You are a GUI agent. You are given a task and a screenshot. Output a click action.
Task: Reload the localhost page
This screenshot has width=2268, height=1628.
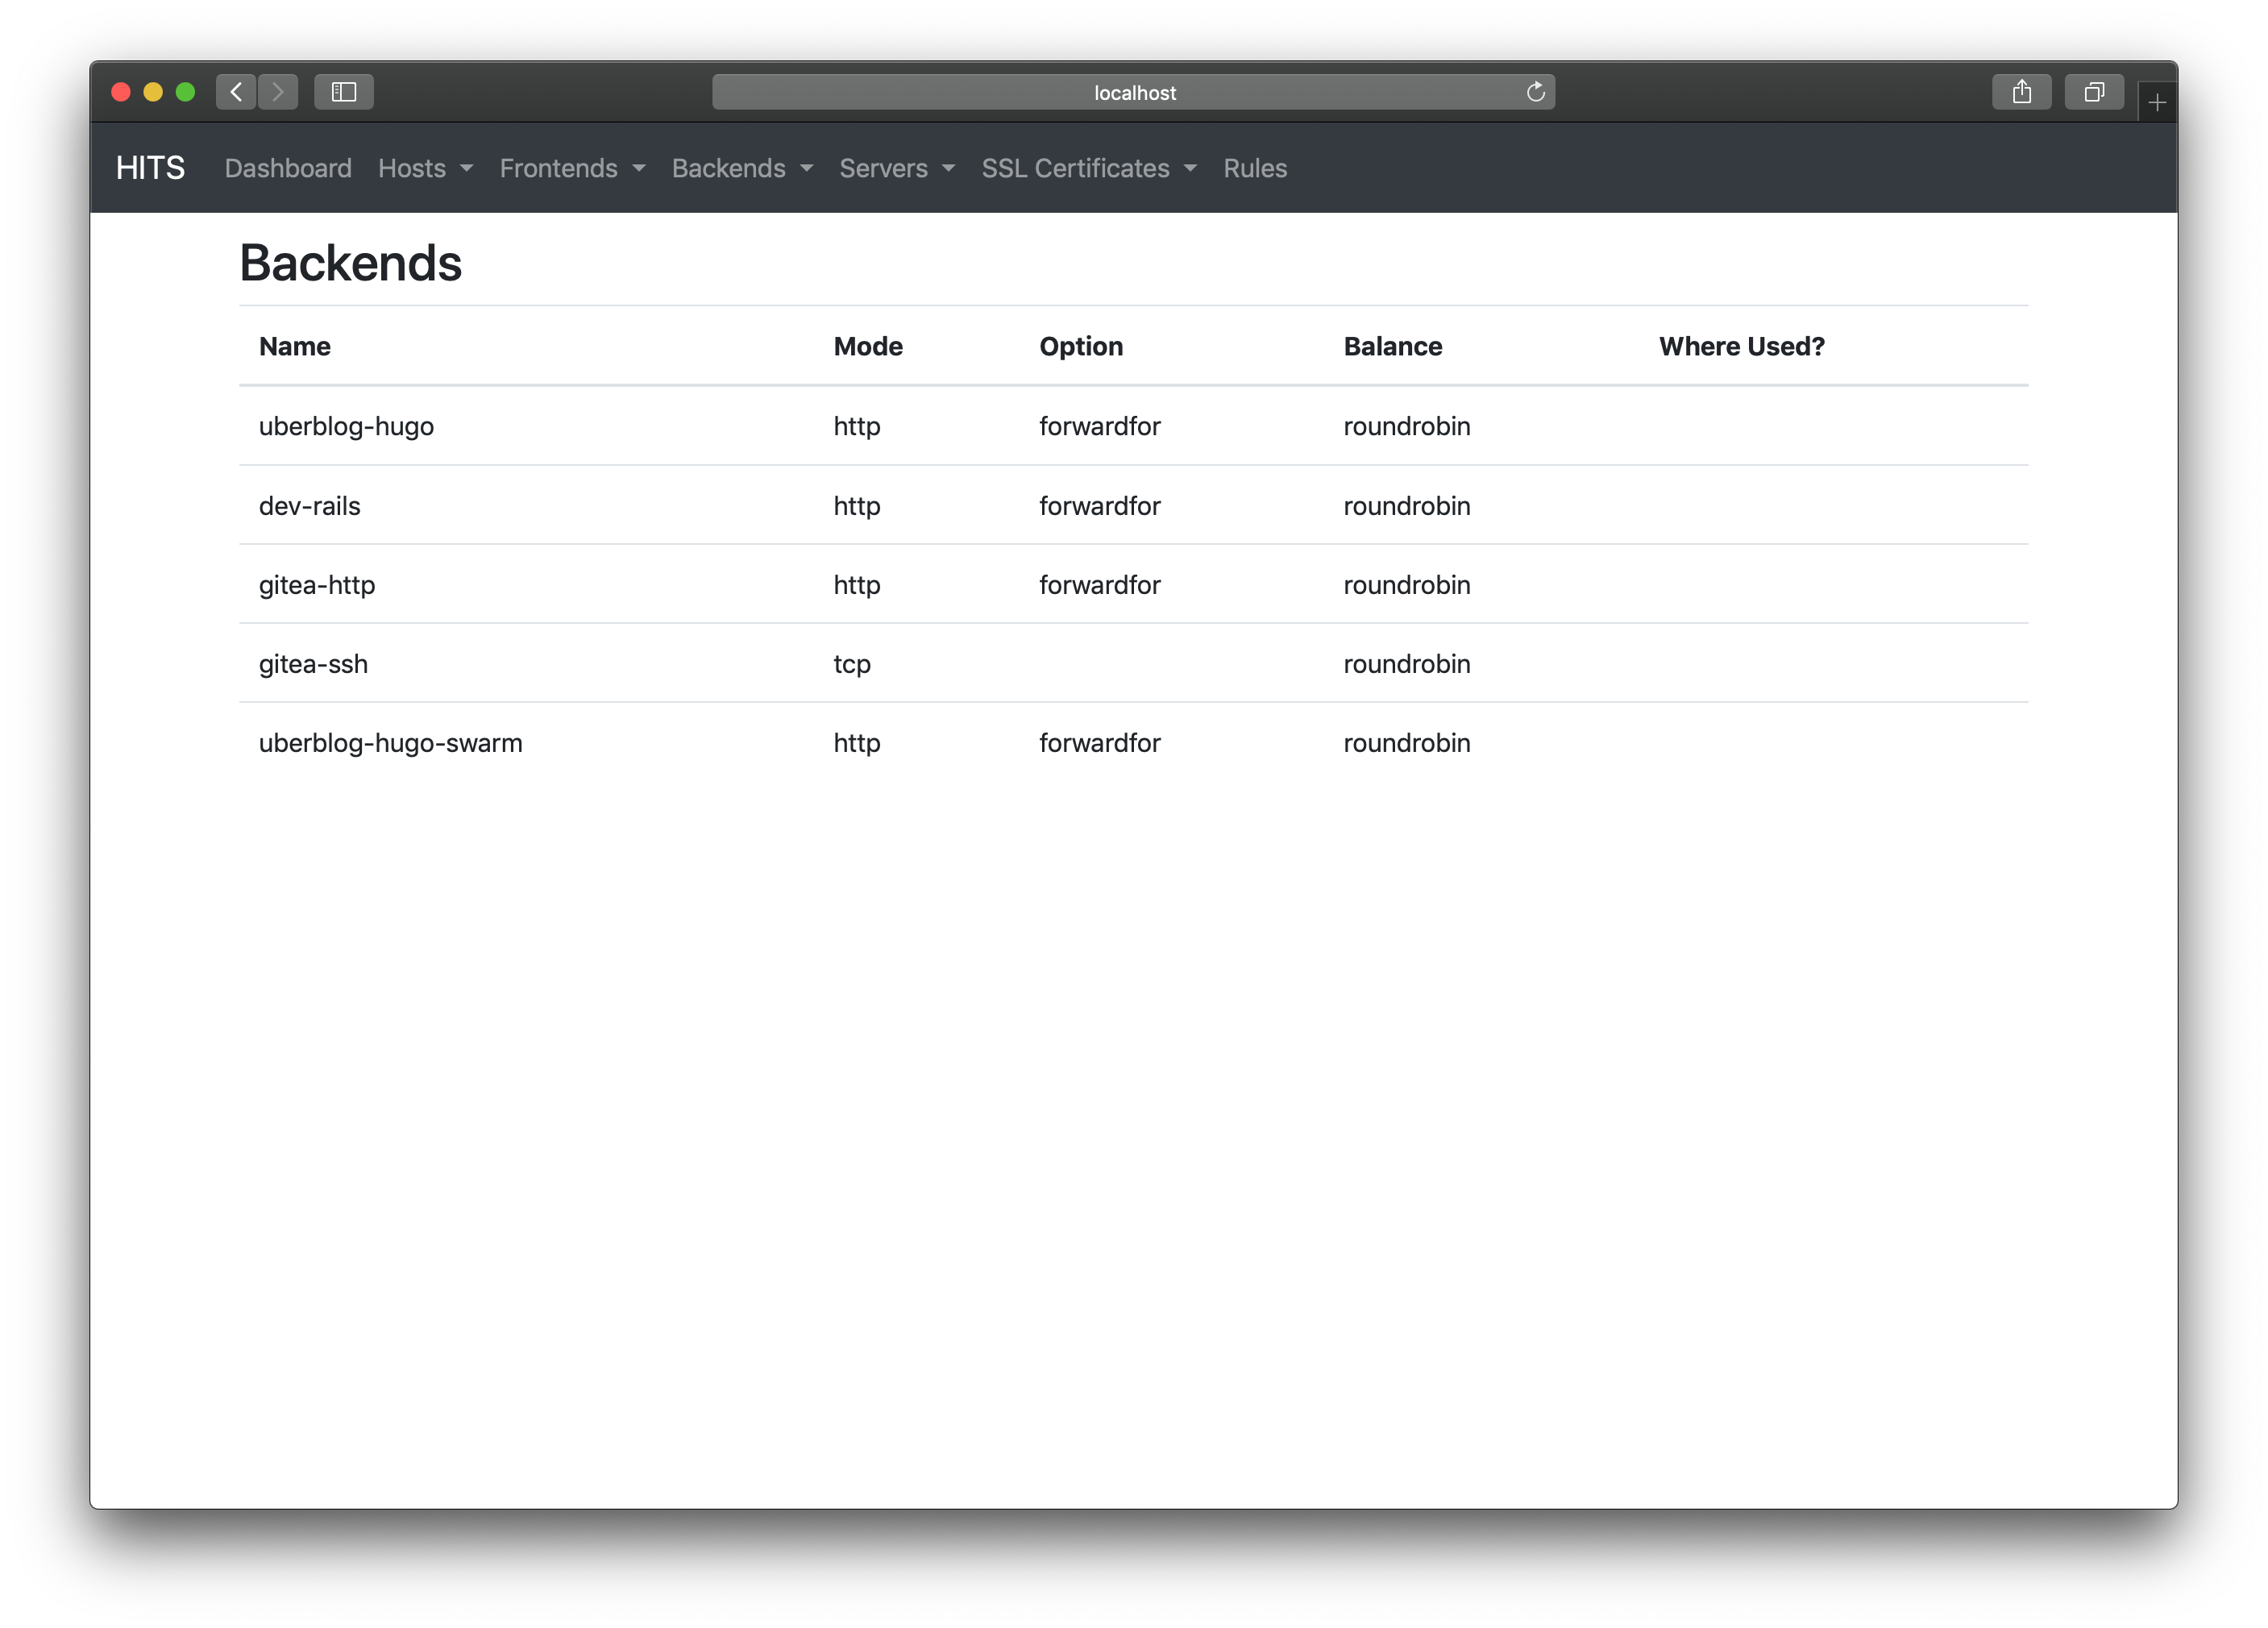click(1535, 91)
